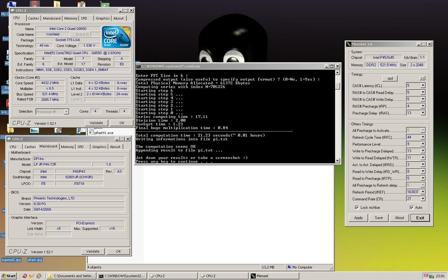Screen dimensions: 448x280
Task: Open the Refresh Period (tREF) dropdown
Action: [423, 192]
